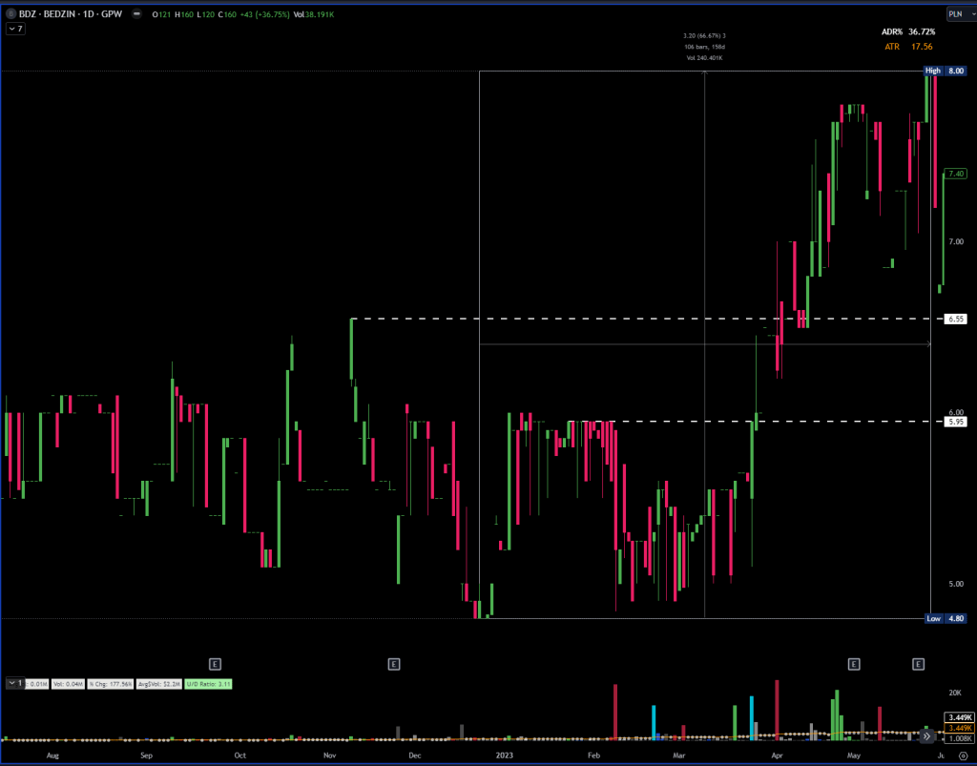Image resolution: width=977 pixels, height=766 pixels.
Task: Click the earnings marker near late November
Action: click(x=393, y=663)
